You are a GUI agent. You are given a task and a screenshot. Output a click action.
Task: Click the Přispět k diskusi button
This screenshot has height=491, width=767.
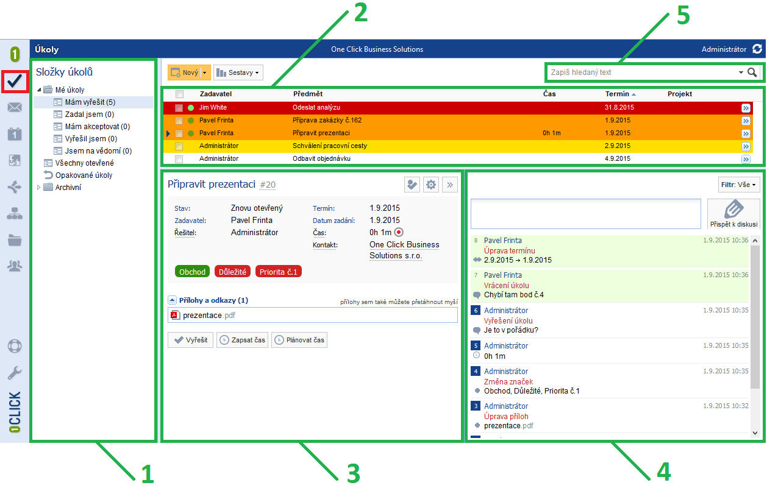pyautogui.click(x=733, y=213)
